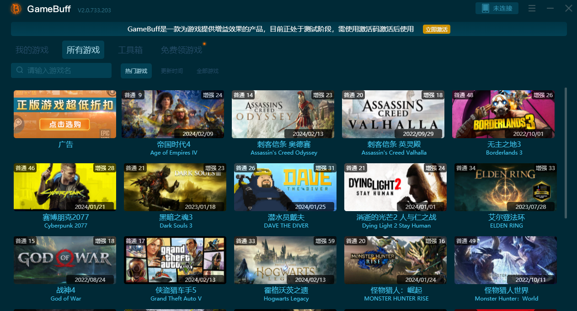Screen dimensions: 577x311
Task: Click the 侠盗猎车手5 title text
Action: click(176, 290)
